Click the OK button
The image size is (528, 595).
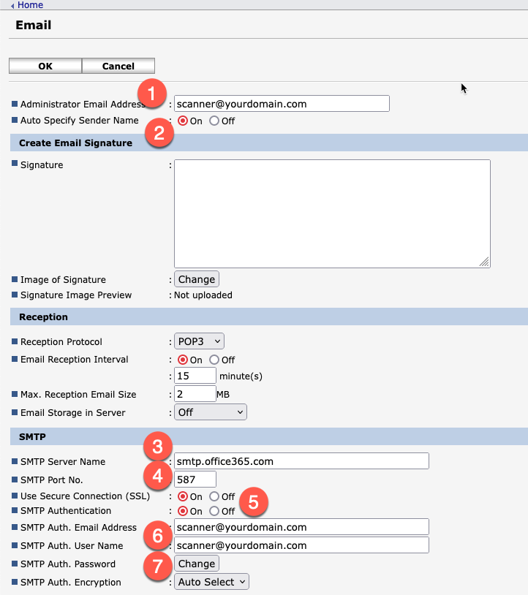45,66
